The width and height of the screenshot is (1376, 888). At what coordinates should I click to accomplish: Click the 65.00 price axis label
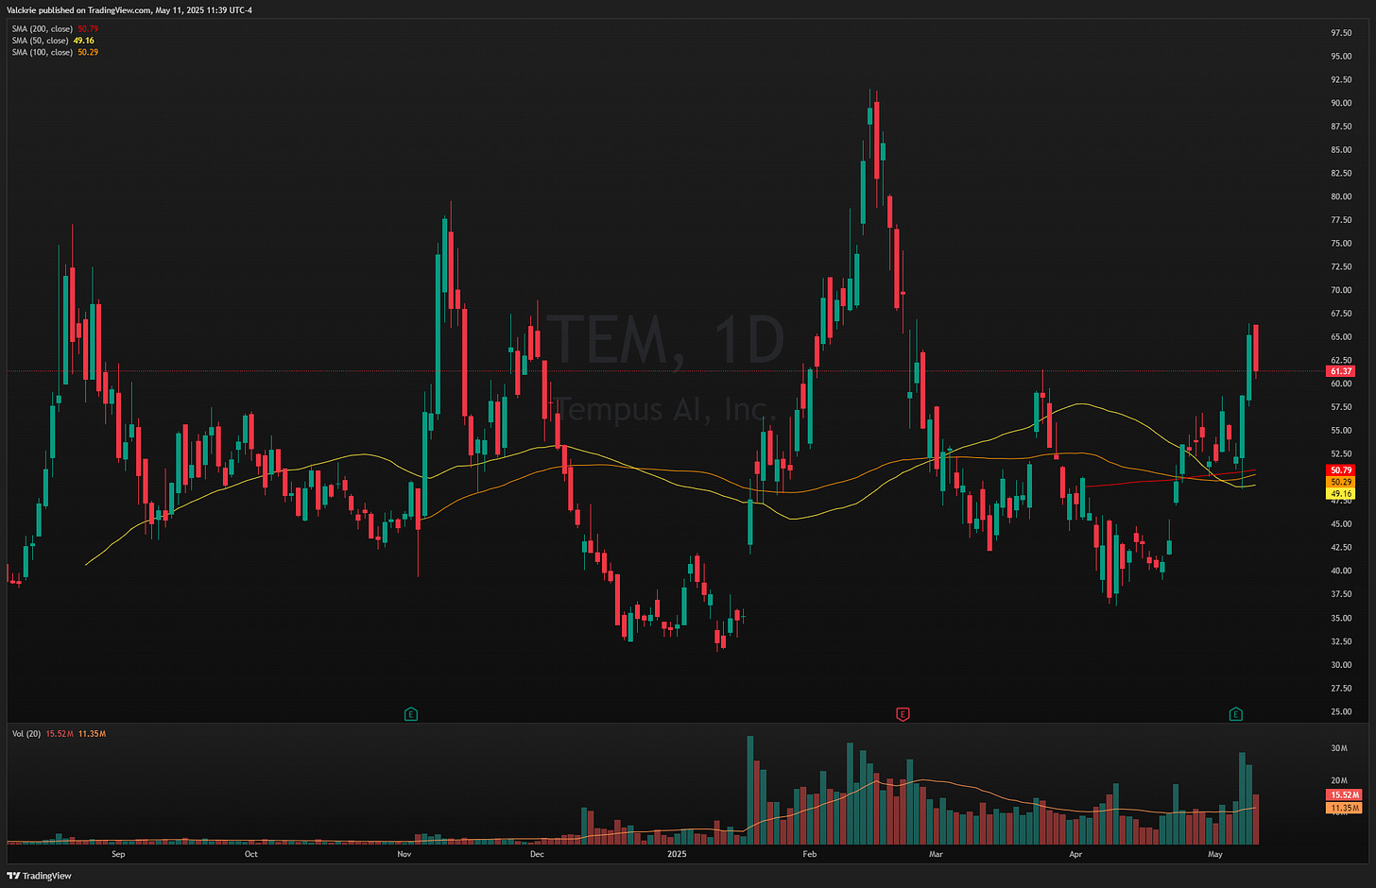coord(1341,337)
